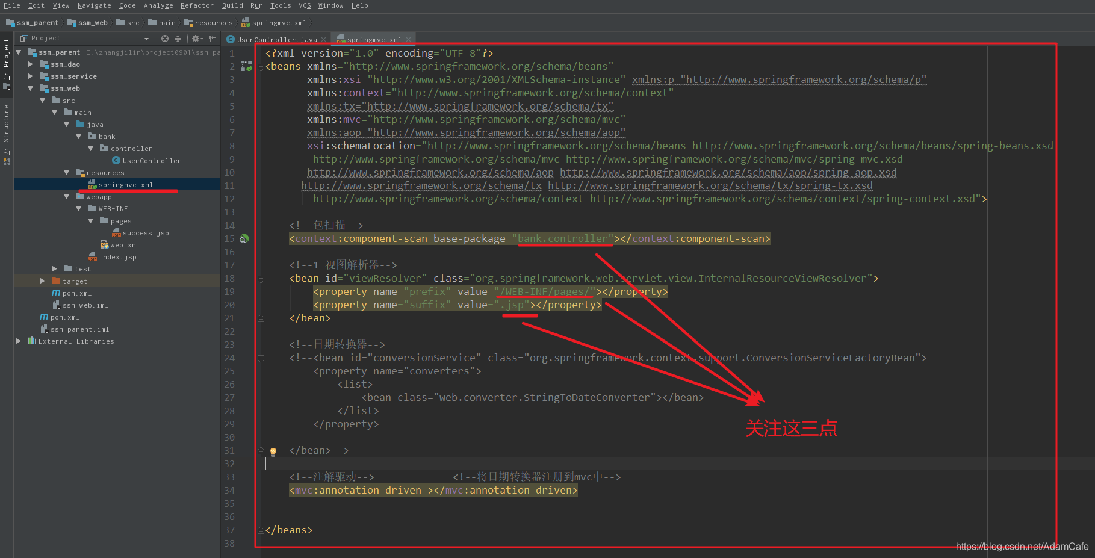Select springmvc.xml file icon in project tree
Image resolution: width=1095 pixels, height=558 pixels.
click(92, 184)
